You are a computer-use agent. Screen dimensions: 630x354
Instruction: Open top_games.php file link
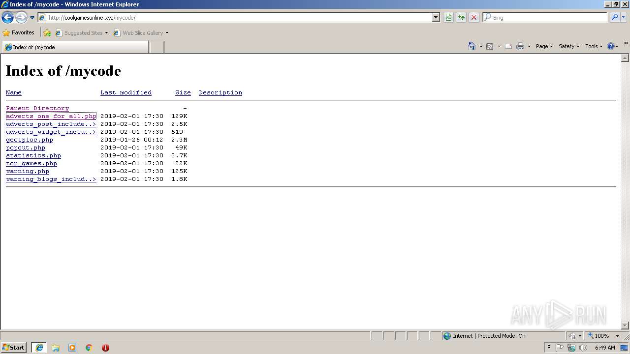coord(31,163)
